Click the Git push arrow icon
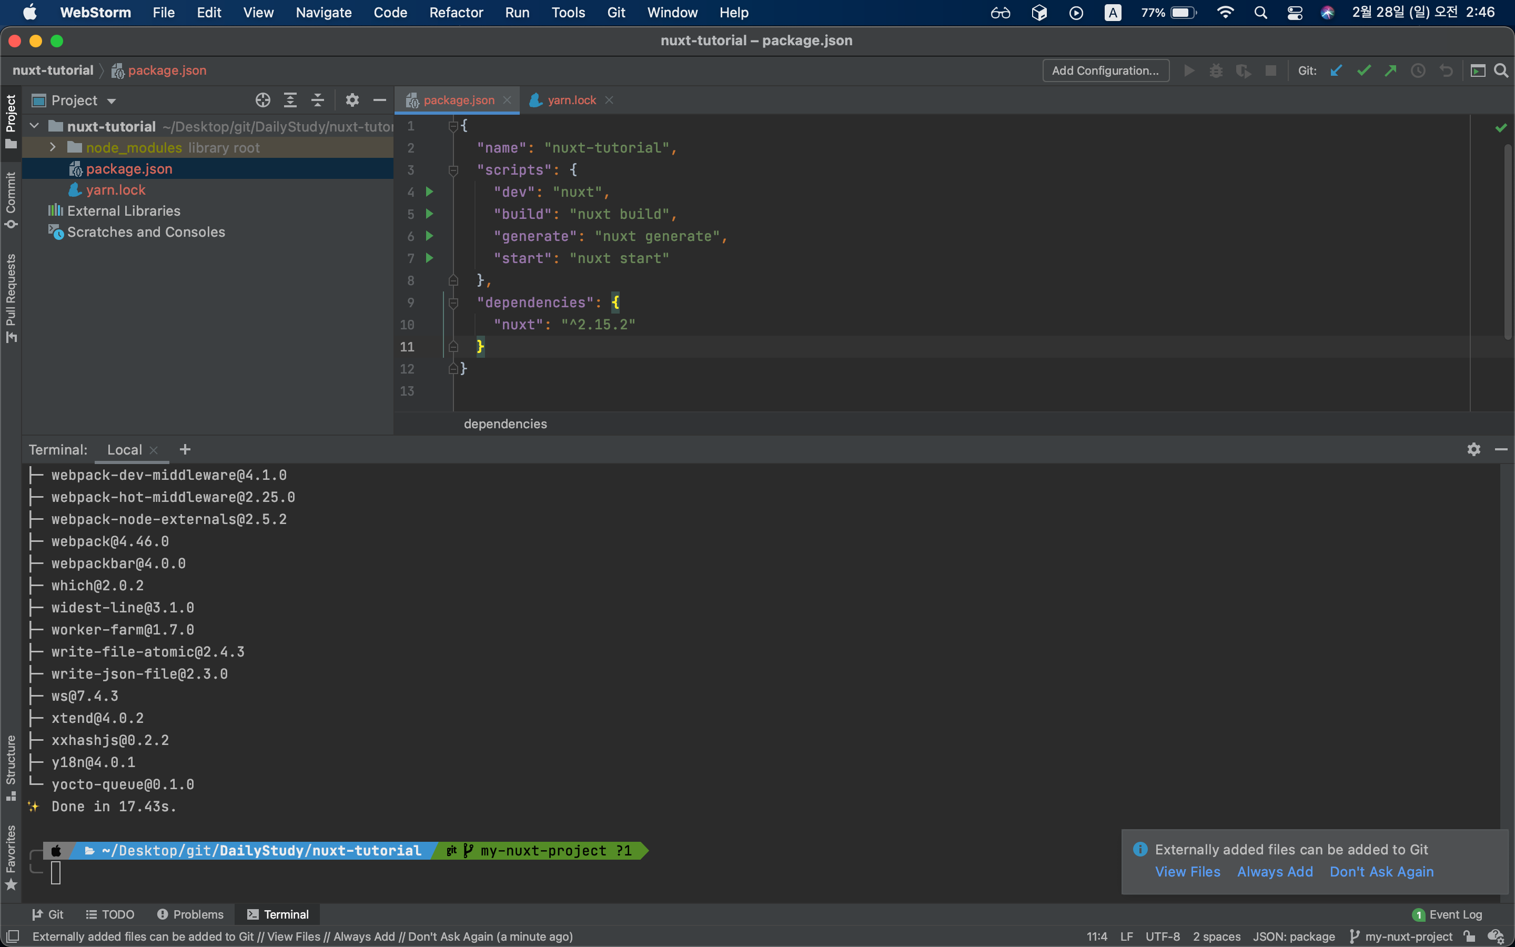Image resolution: width=1515 pixels, height=947 pixels. tap(1390, 71)
